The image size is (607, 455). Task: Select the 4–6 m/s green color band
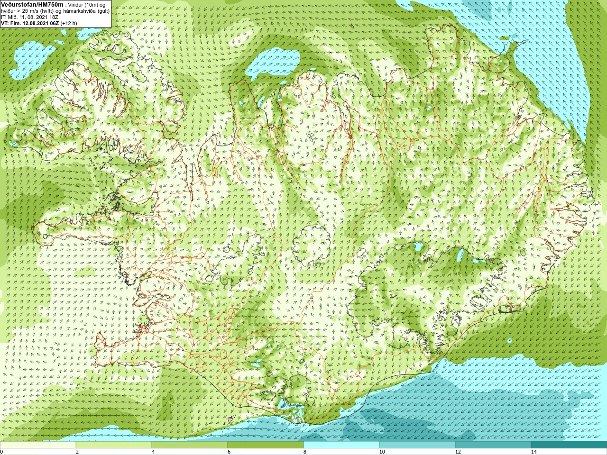click(190, 445)
